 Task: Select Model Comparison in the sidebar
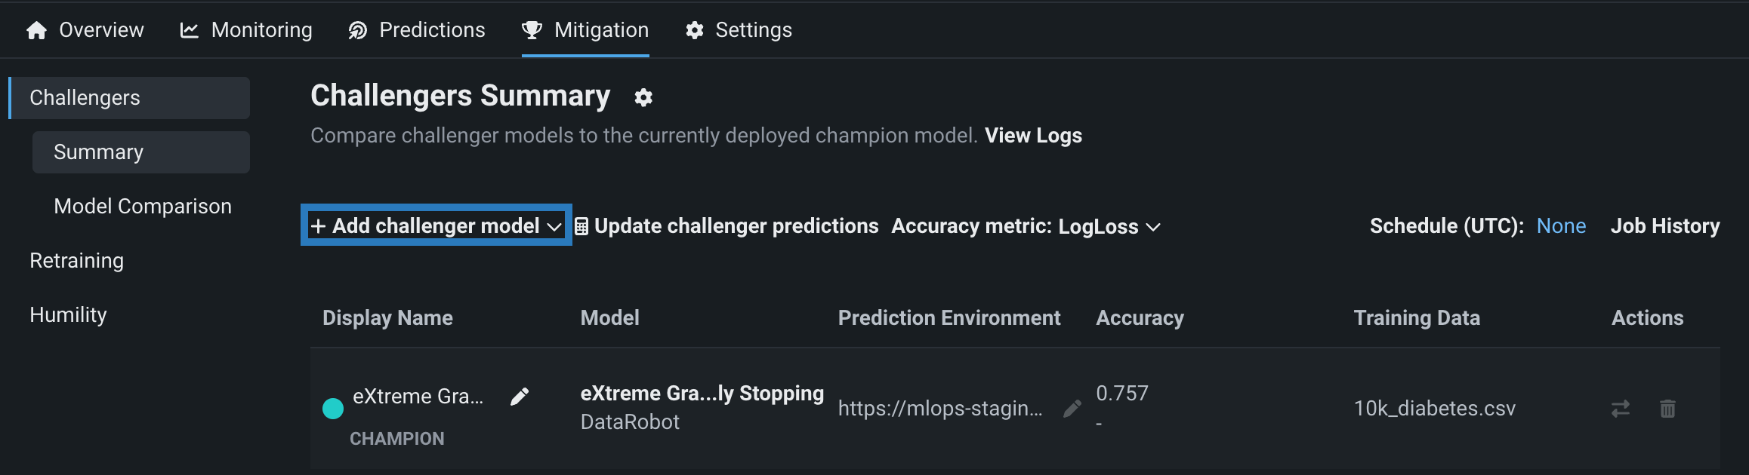pyautogui.click(x=143, y=207)
